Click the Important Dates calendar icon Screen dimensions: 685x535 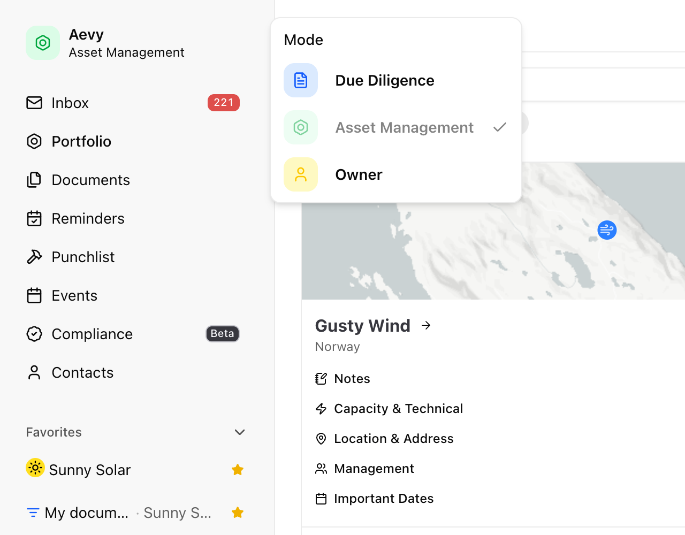click(x=321, y=499)
